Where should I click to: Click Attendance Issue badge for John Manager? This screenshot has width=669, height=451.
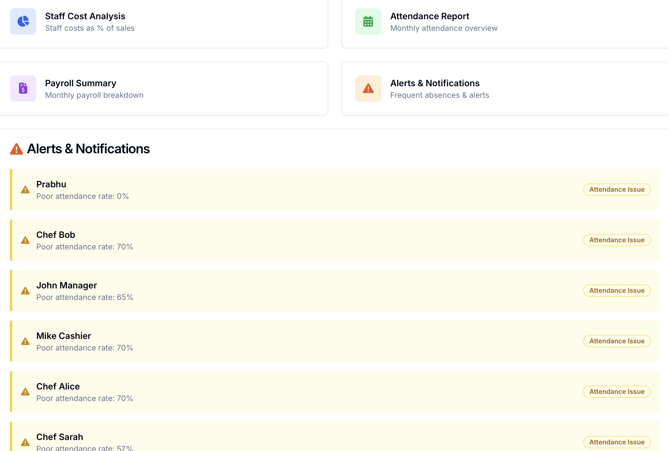(x=617, y=291)
